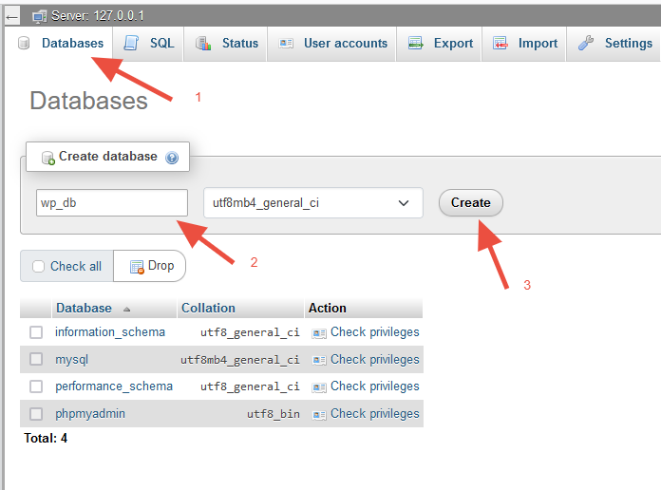Tick the information_schema database checkbox
This screenshot has width=661, height=490.
[x=36, y=332]
